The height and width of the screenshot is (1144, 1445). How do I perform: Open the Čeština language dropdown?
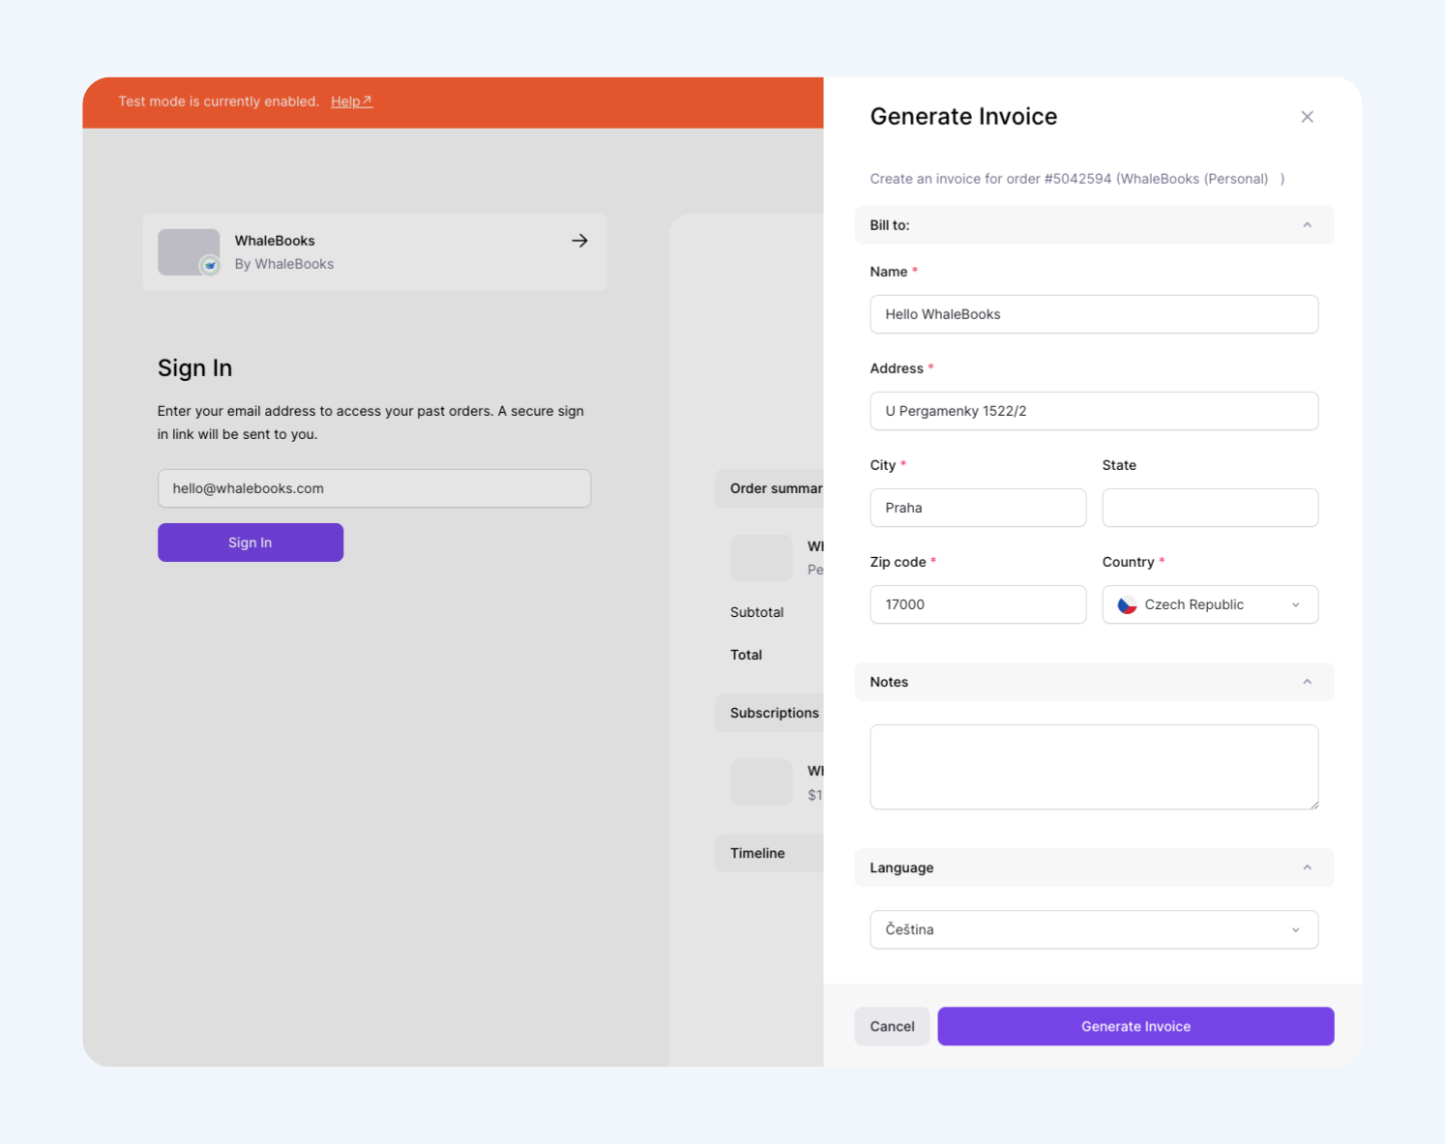tap(1094, 929)
